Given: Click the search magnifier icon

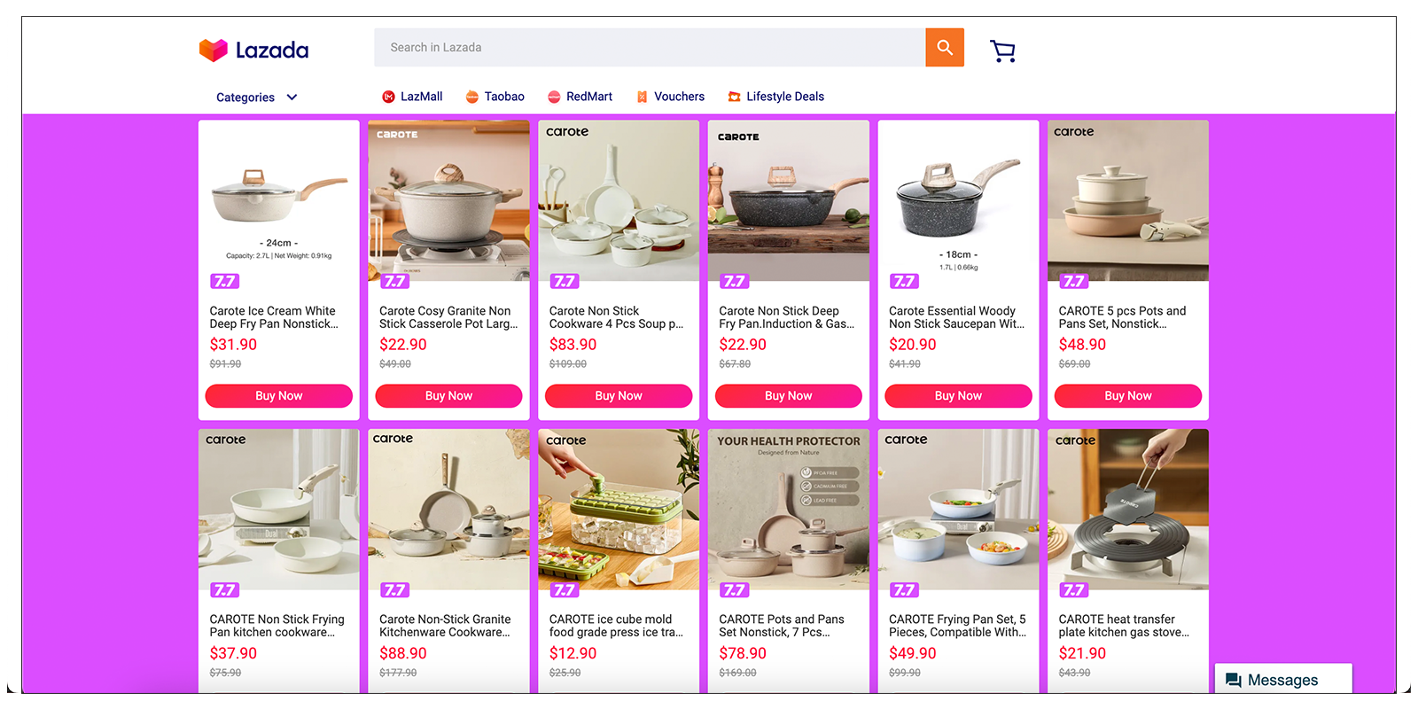Looking at the screenshot, I should (x=943, y=47).
